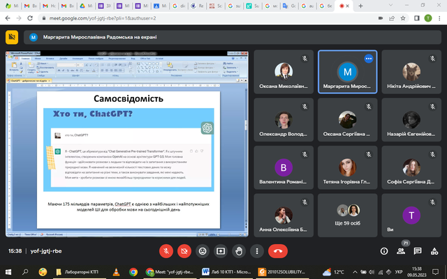Open tile options on Маргарита's video tile
This screenshot has height=279, width=447.
(368, 59)
